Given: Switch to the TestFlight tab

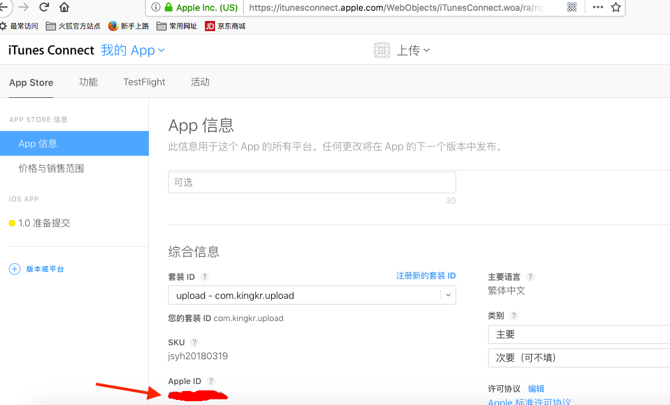Looking at the screenshot, I should pyautogui.click(x=144, y=82).
